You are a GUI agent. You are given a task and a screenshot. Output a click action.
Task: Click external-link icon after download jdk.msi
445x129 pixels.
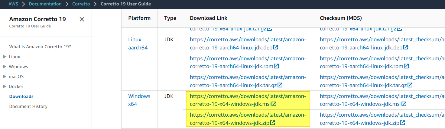pyautogui.click(x=274, y=104)
